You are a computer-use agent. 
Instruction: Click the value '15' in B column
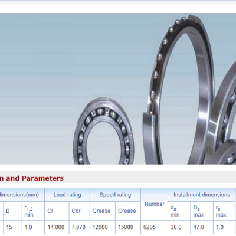pos(9,227)
